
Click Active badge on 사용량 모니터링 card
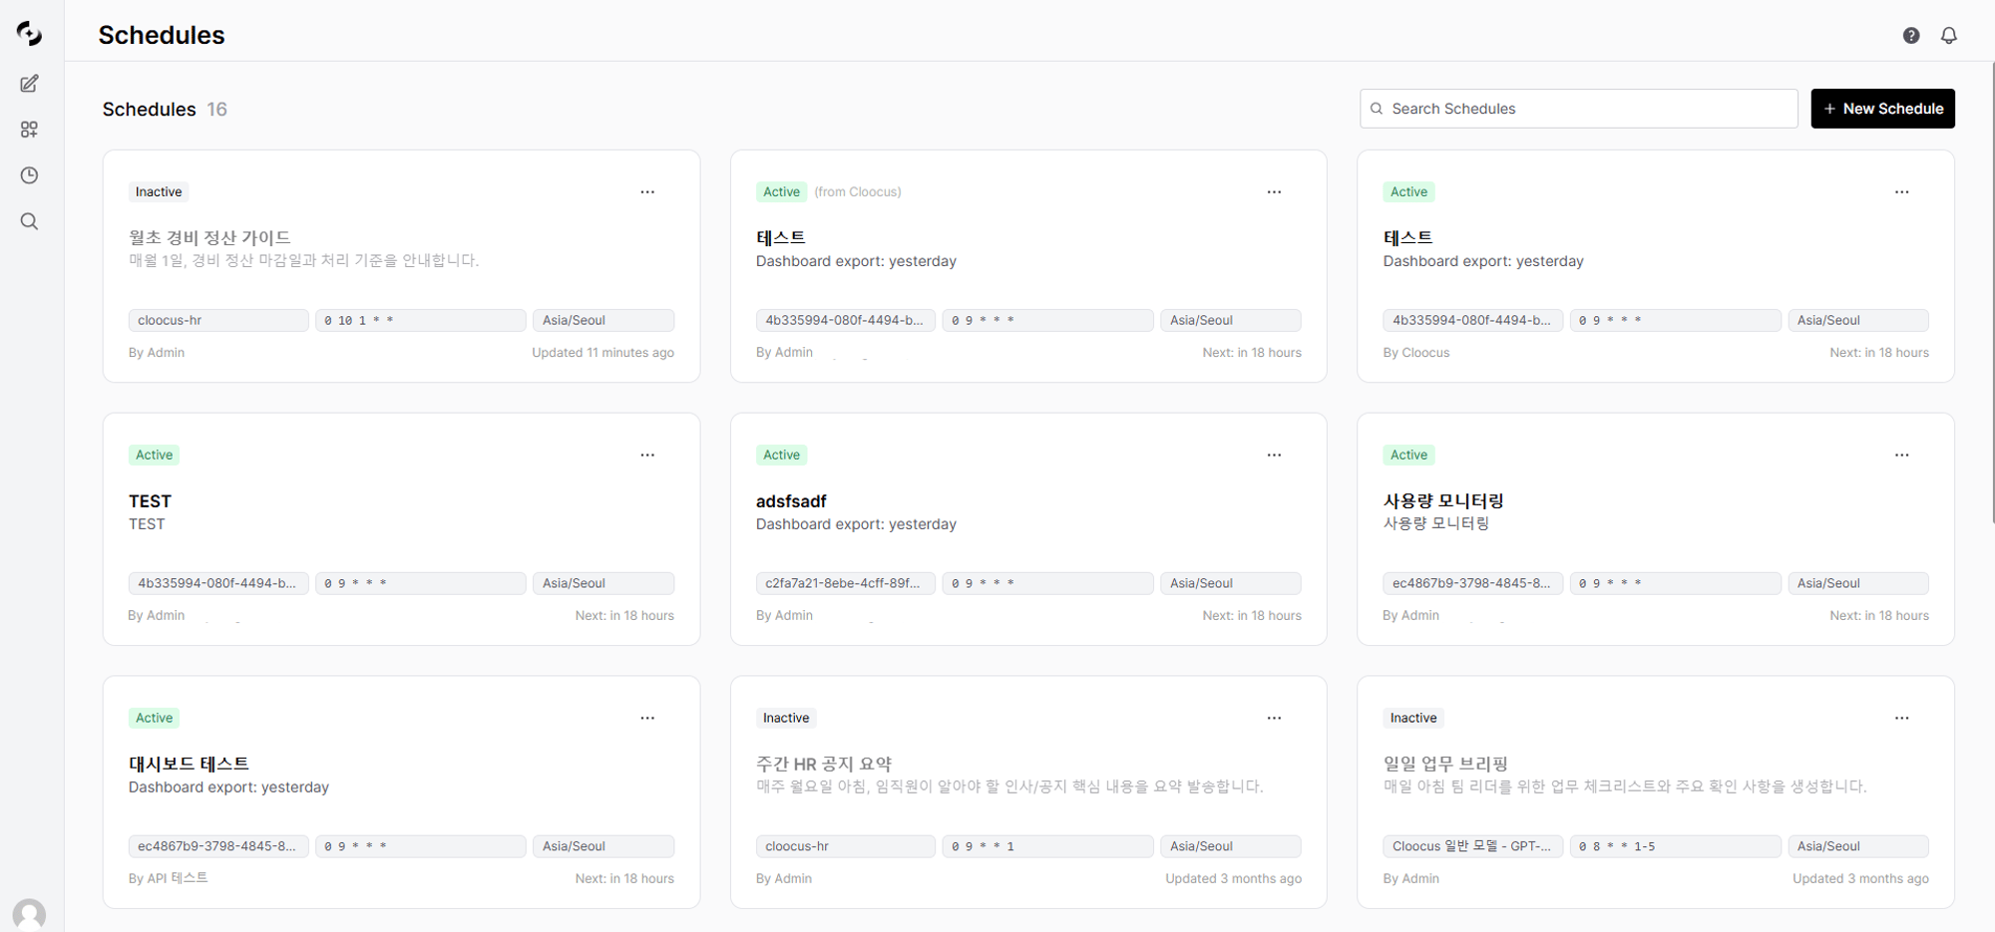1408,455
